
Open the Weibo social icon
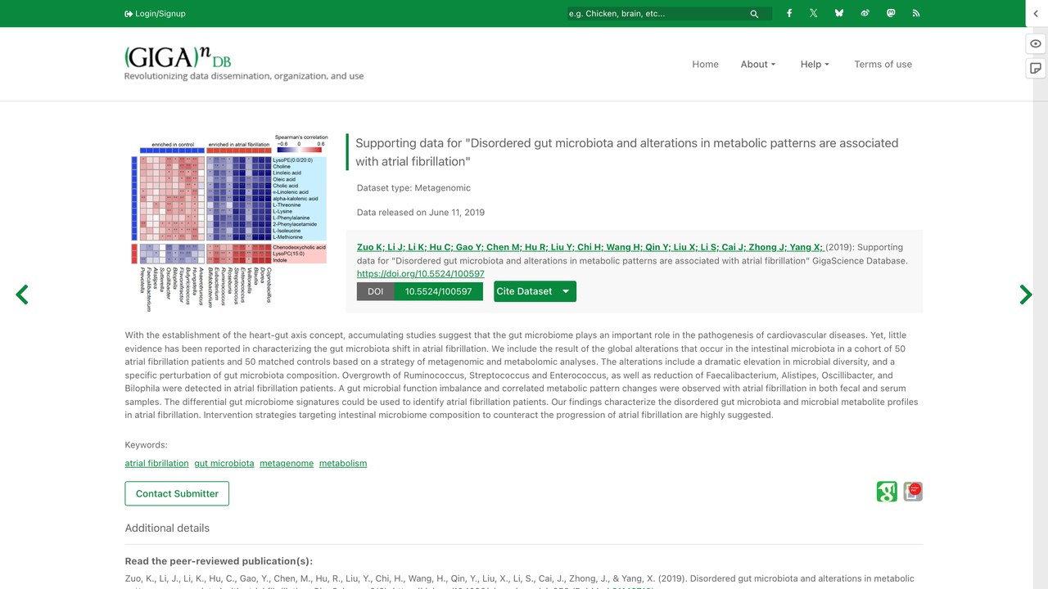point(865,13)
